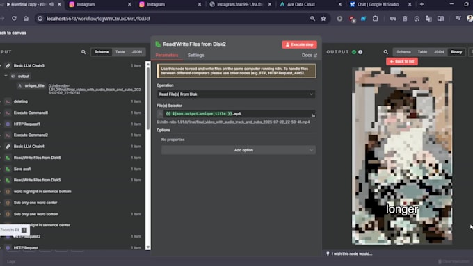Close the Fiverfinal copy browser tab
This screenshot has height=266, width=473.
(59, 5)
